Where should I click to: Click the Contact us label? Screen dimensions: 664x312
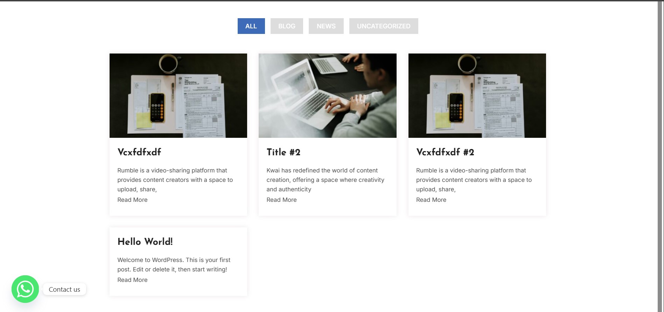(64, 289)
